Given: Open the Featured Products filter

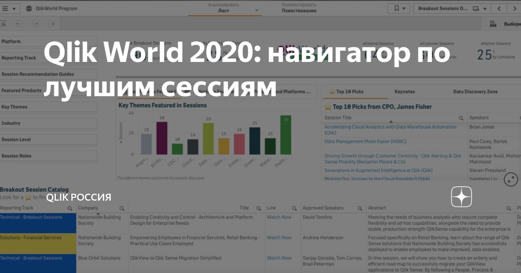Looking at the screenshot, I should (48, 91).
